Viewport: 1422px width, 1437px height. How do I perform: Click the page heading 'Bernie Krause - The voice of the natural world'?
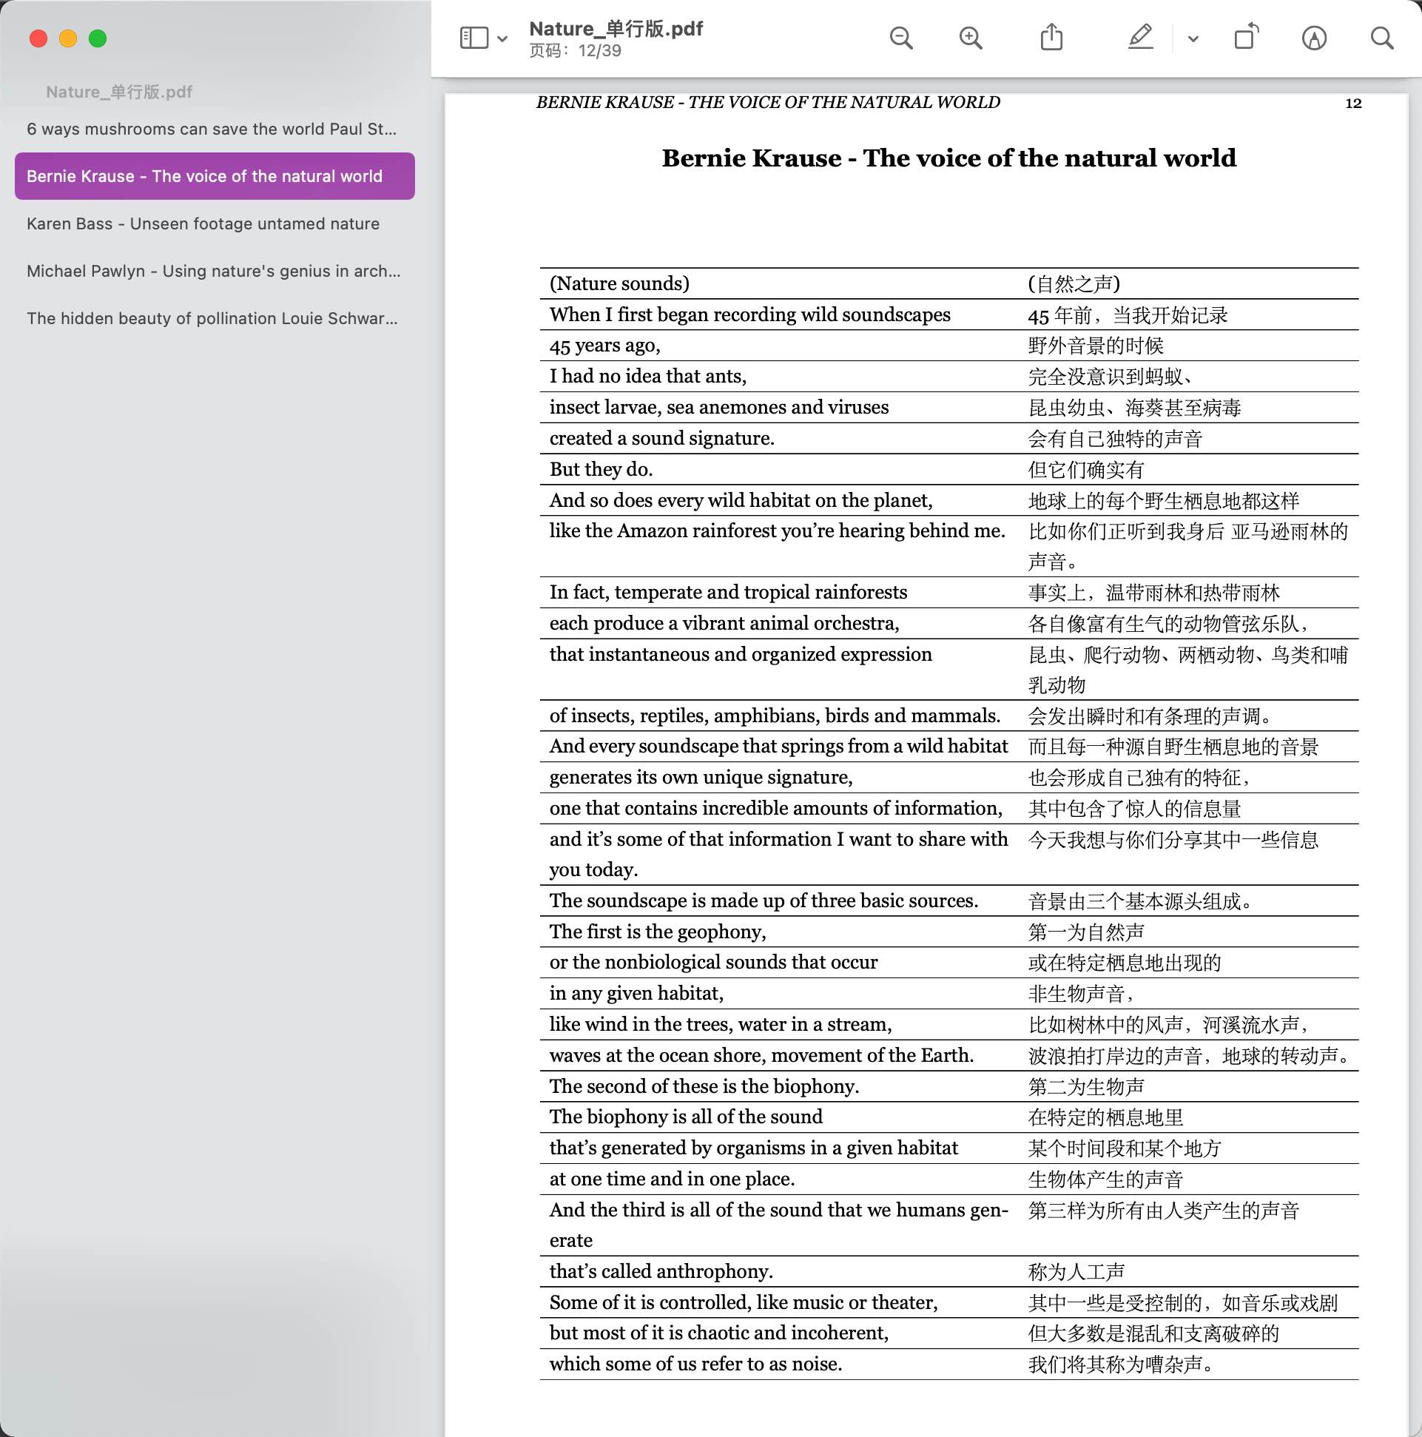coord(949,158)
